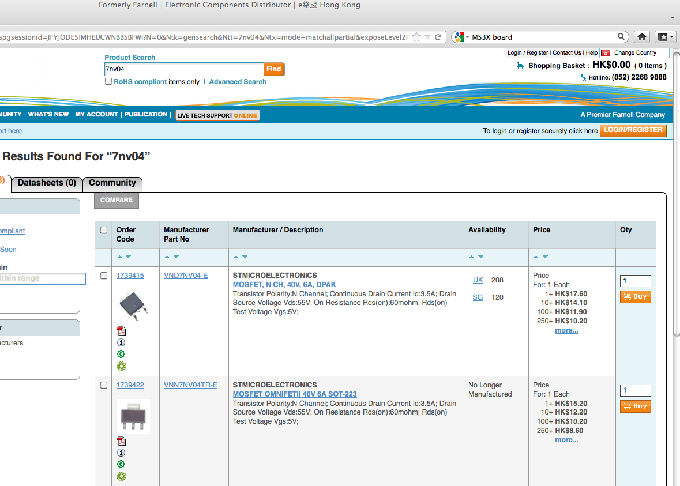Image resolution: width=680 pixels, height=486 pixels.
Task: Tick the checkbox for order code 1739415
Action: tap(104, 276)
